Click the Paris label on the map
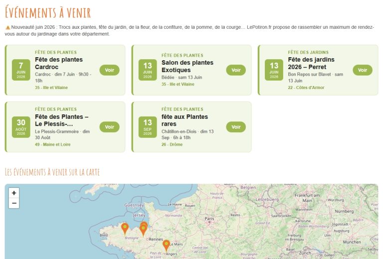This screenshot has width=383, height=259. (209, 219)
